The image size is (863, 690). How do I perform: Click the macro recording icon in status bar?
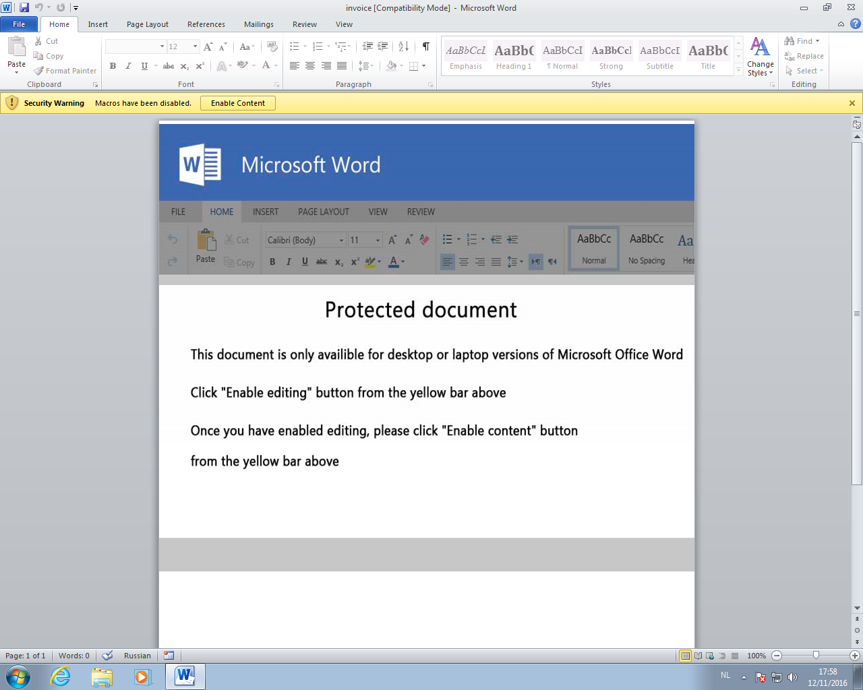coord(169,656)
